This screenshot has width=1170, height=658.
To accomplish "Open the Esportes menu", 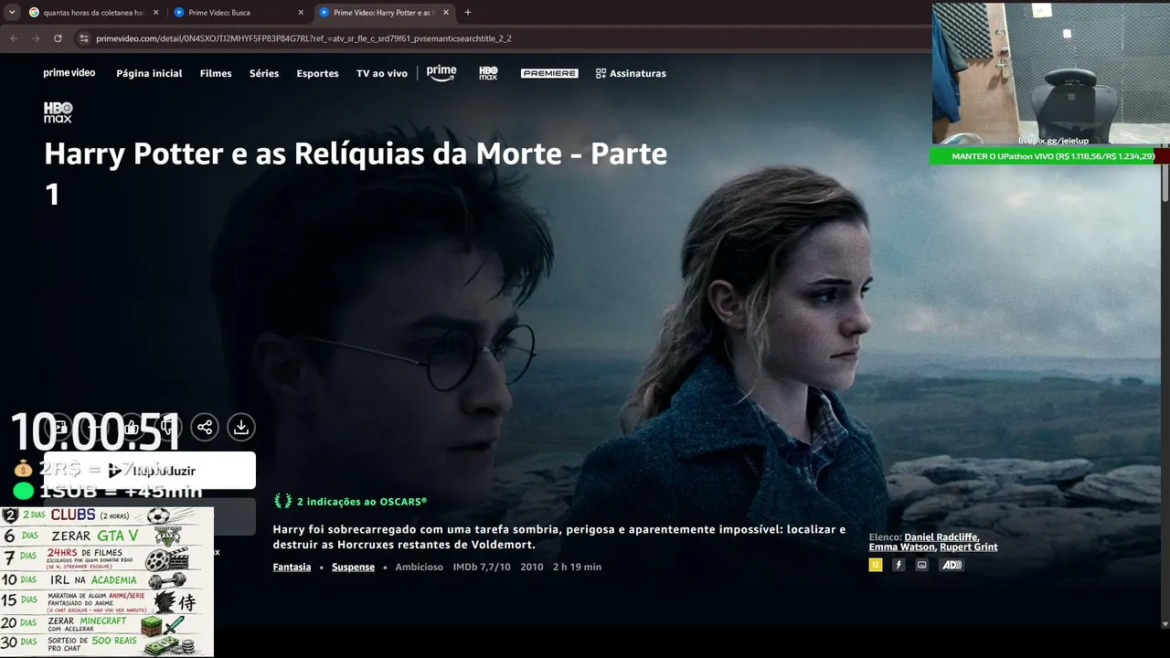I will click(x=317, y=73).
